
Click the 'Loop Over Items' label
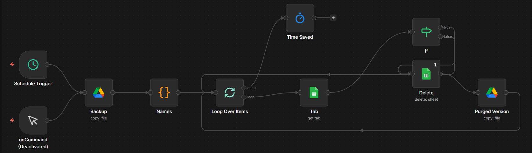pos(230,112)
